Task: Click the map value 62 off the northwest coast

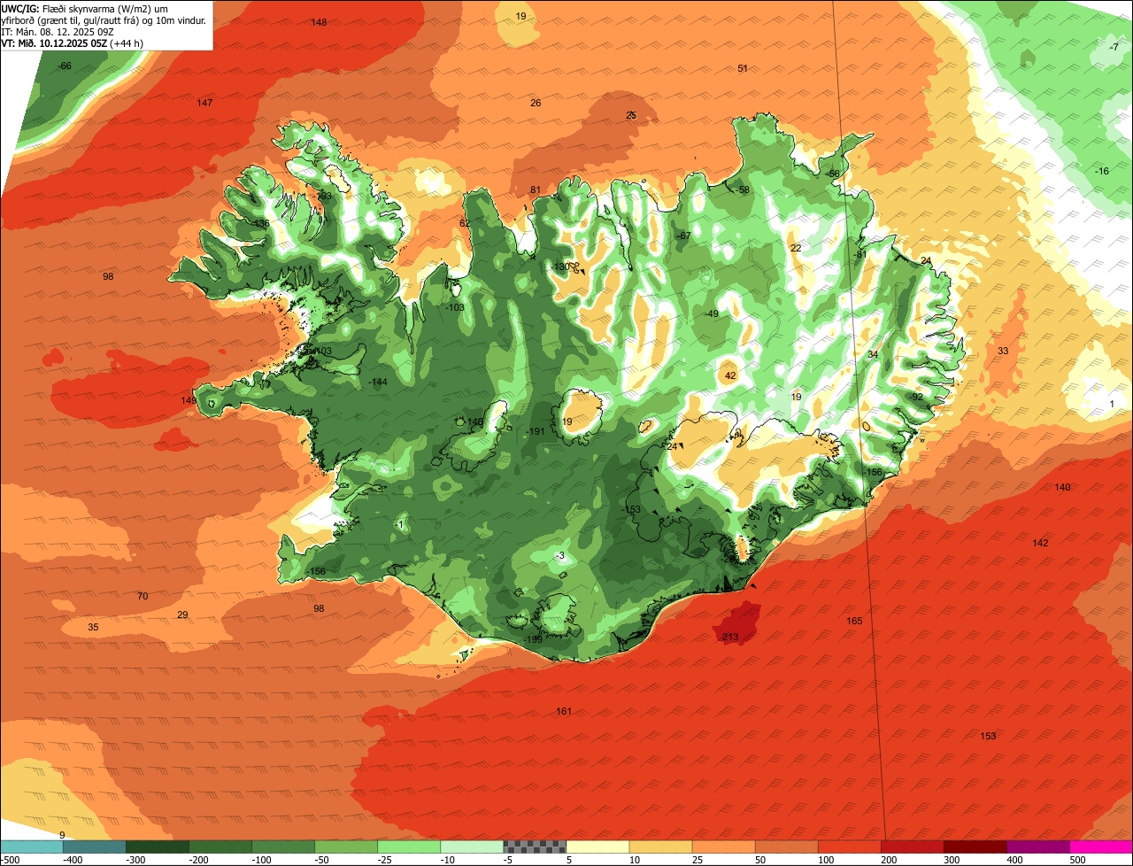Action: point(465,223)
